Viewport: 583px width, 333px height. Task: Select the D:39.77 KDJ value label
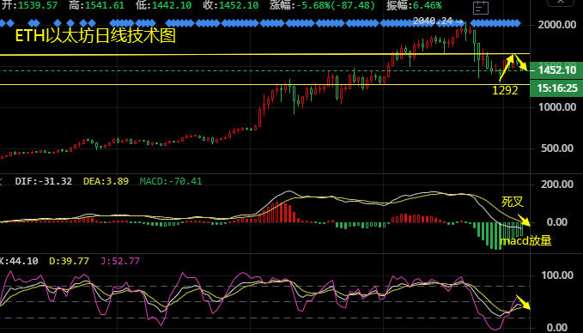70,261
